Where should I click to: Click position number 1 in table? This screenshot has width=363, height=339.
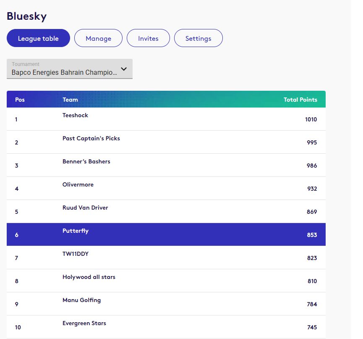coord(16,119)
